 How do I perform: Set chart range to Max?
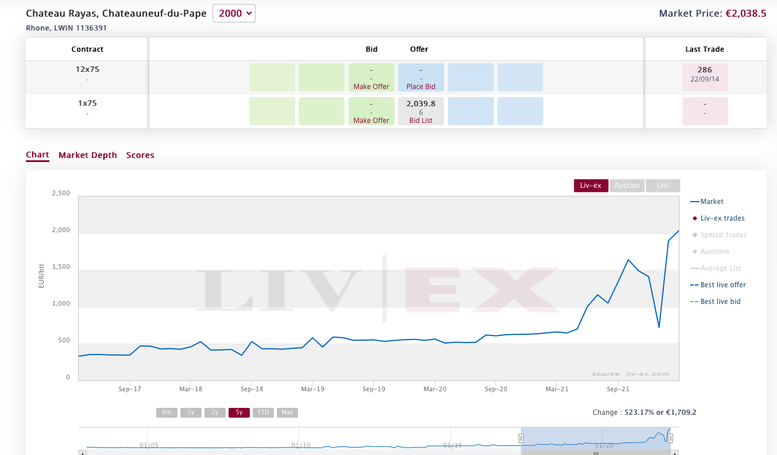[287, 412]
